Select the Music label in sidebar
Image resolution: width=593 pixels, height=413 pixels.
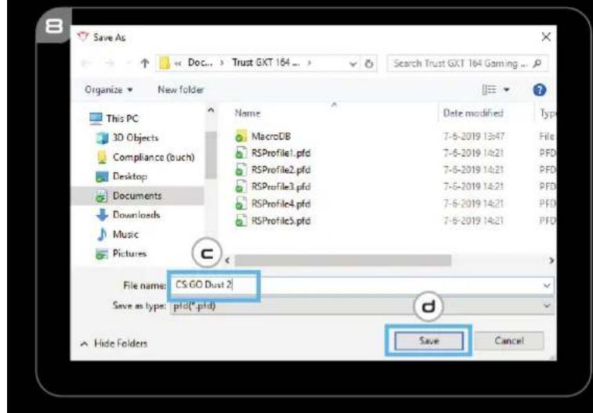point(125,234)
